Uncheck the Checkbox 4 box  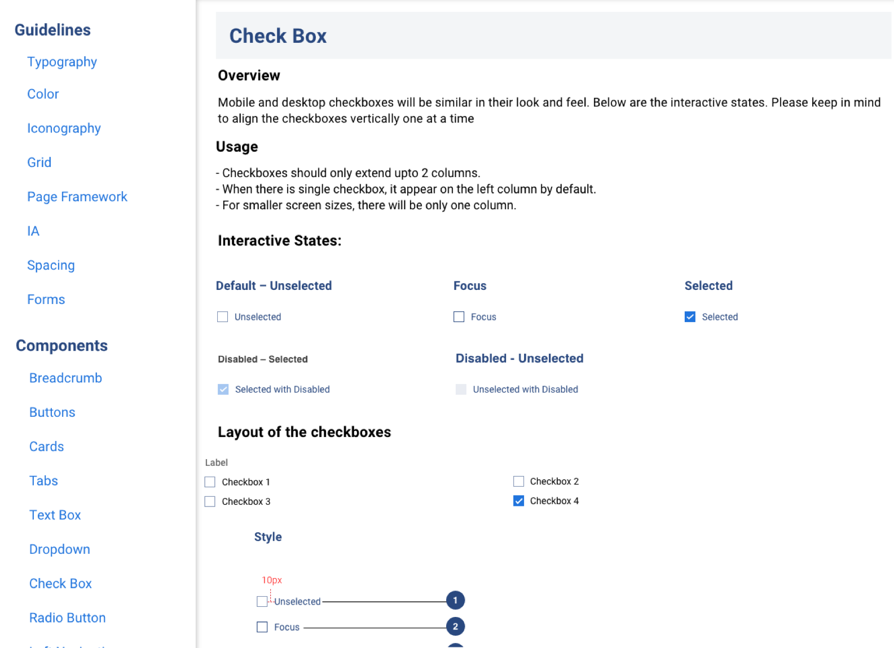pos(519,501)
